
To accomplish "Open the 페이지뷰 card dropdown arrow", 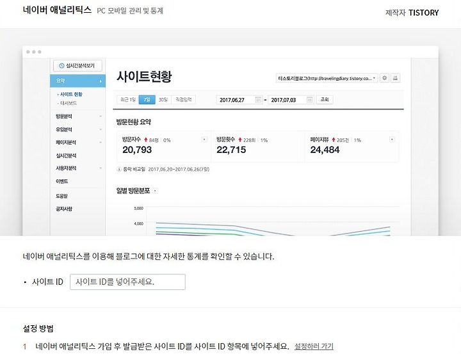I will pos(392,140).
